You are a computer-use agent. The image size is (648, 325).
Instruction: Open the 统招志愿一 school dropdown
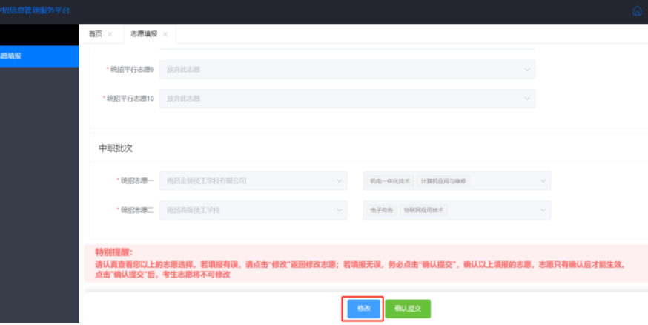(252, 180)
